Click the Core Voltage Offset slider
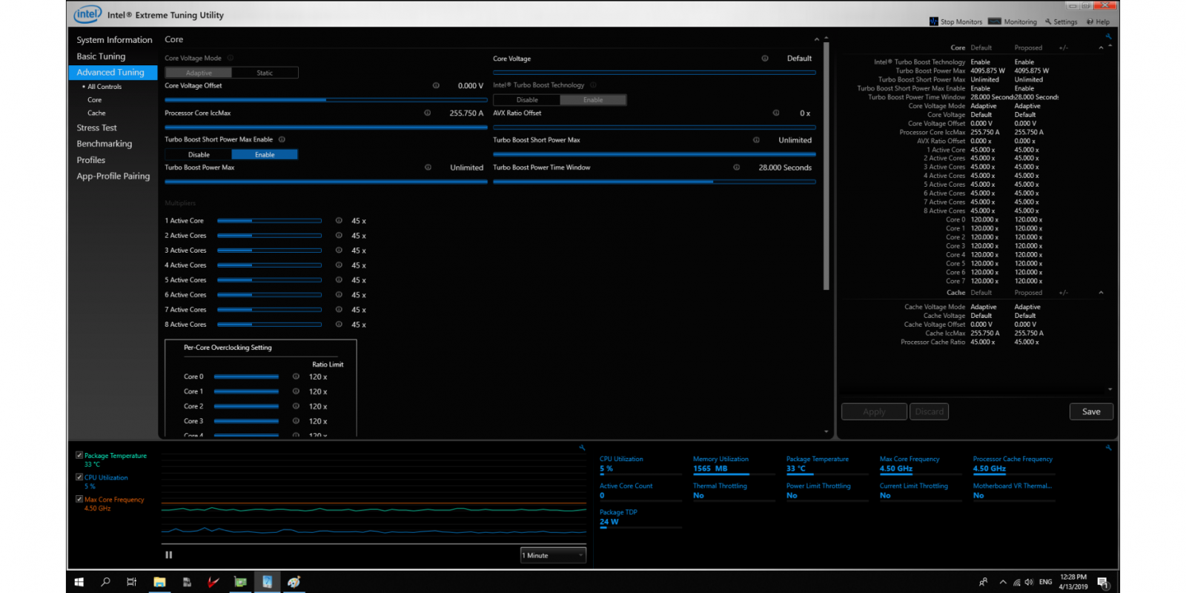This screenshot has width=1186, height=593. [325, 99]
